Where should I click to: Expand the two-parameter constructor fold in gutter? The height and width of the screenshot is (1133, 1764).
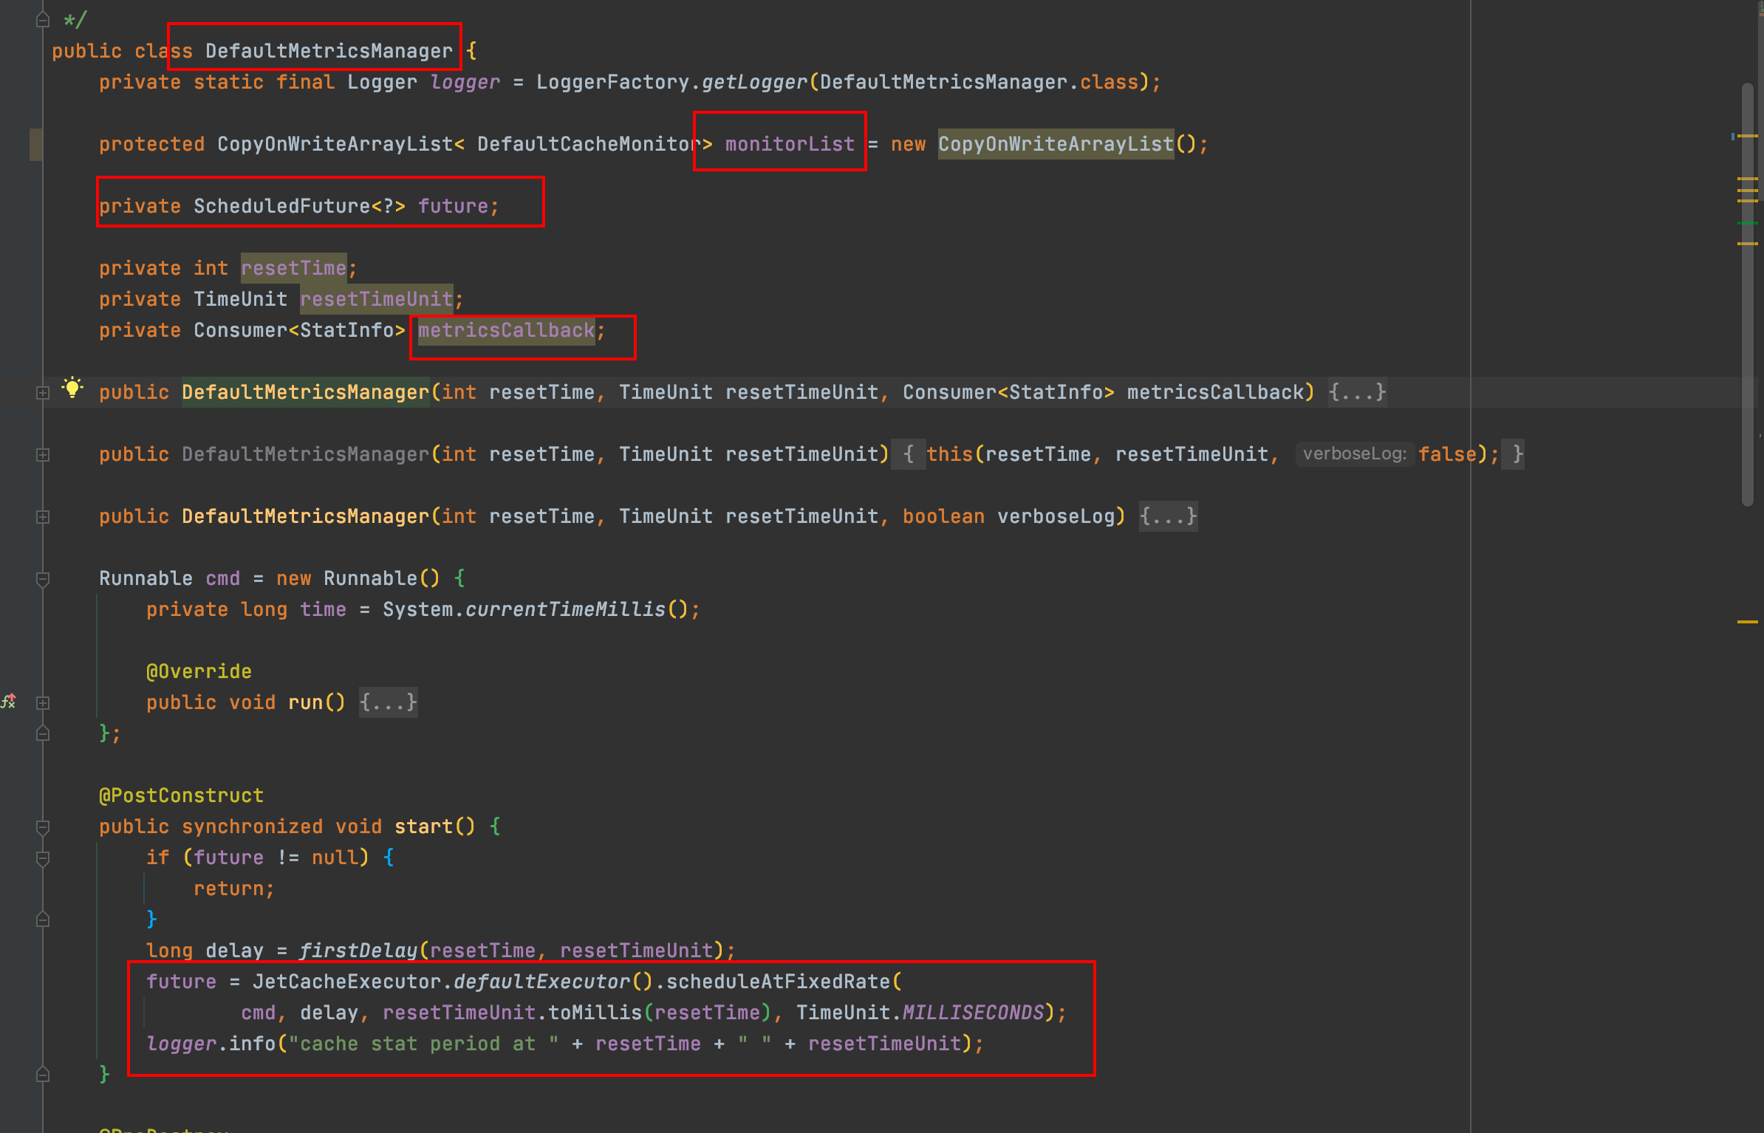(43, 455)
